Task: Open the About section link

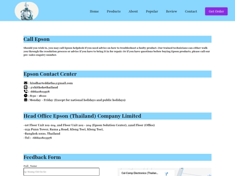Action: [133, 11]
